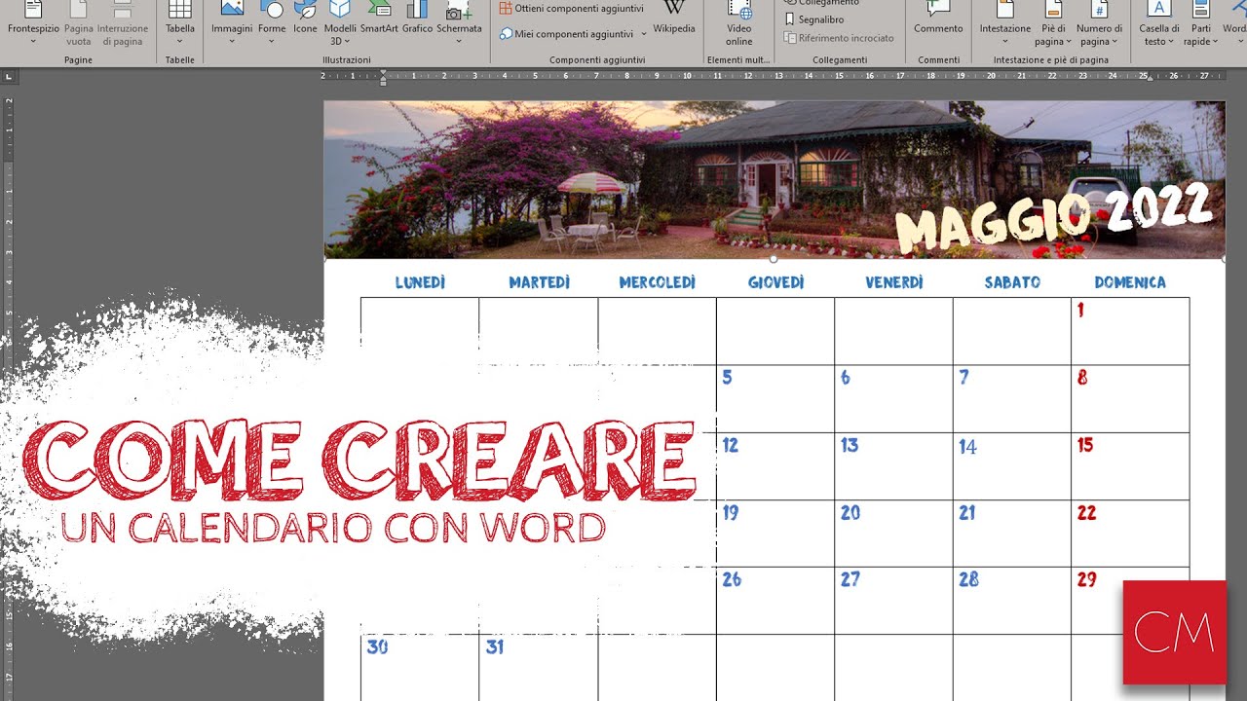
Task: Open the Wikipedia add-in
Action: point(674,19)
